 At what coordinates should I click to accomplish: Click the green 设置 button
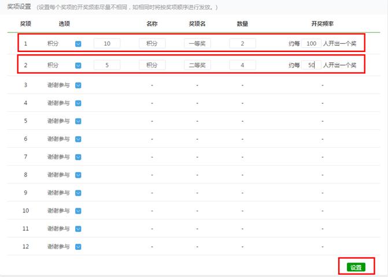356,267
